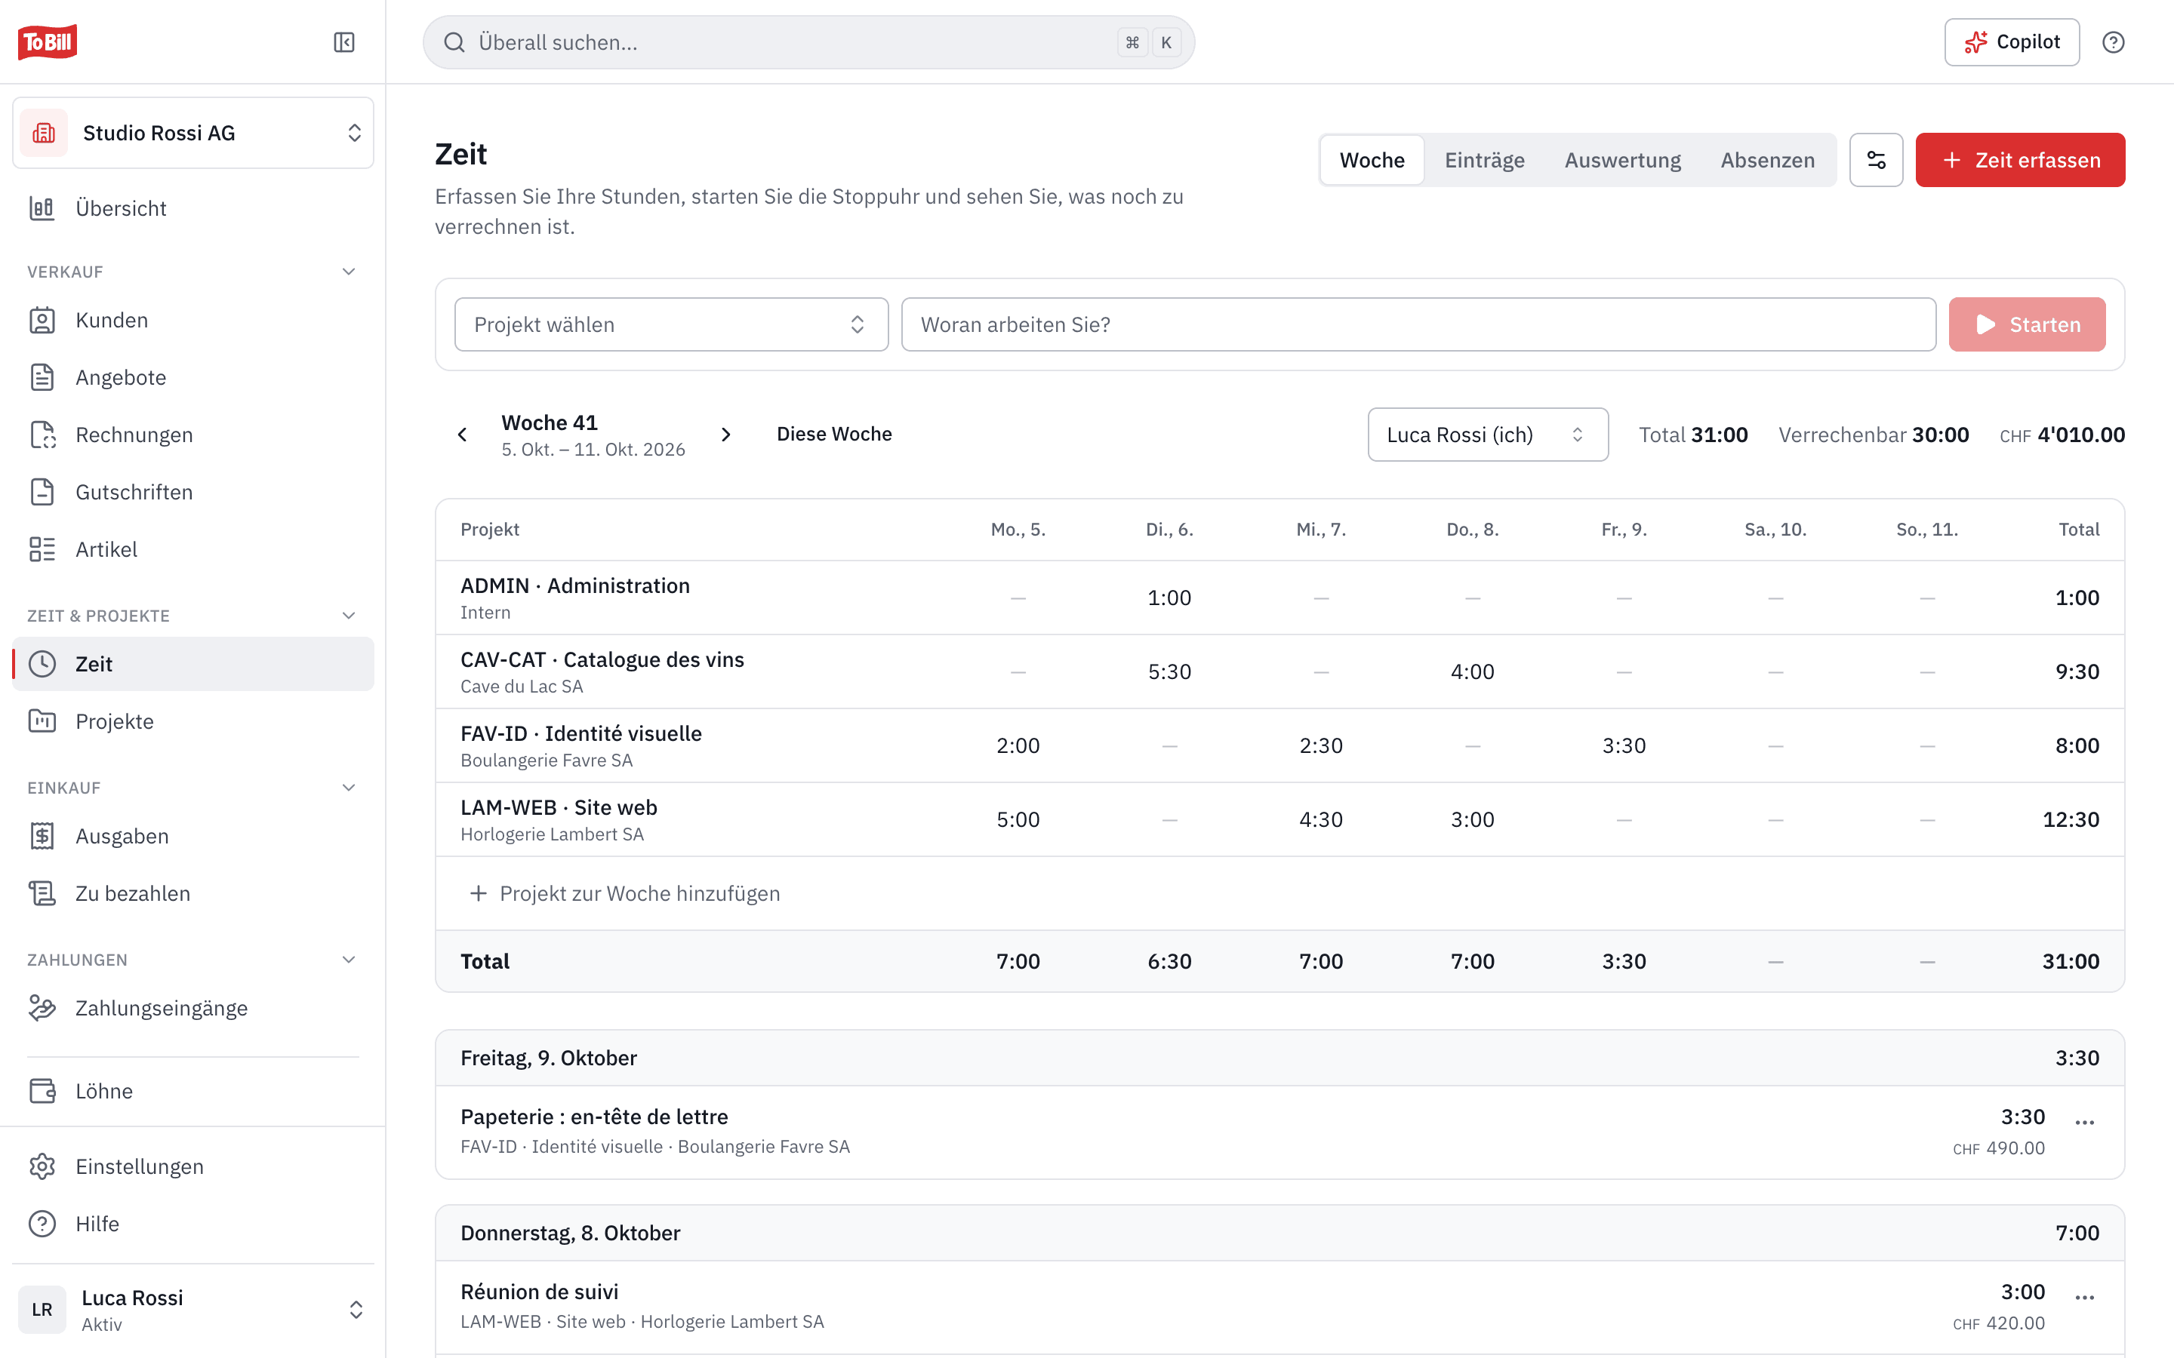
Task: Switch to the Einträge tab
Action: click(x=1484, y=160)
